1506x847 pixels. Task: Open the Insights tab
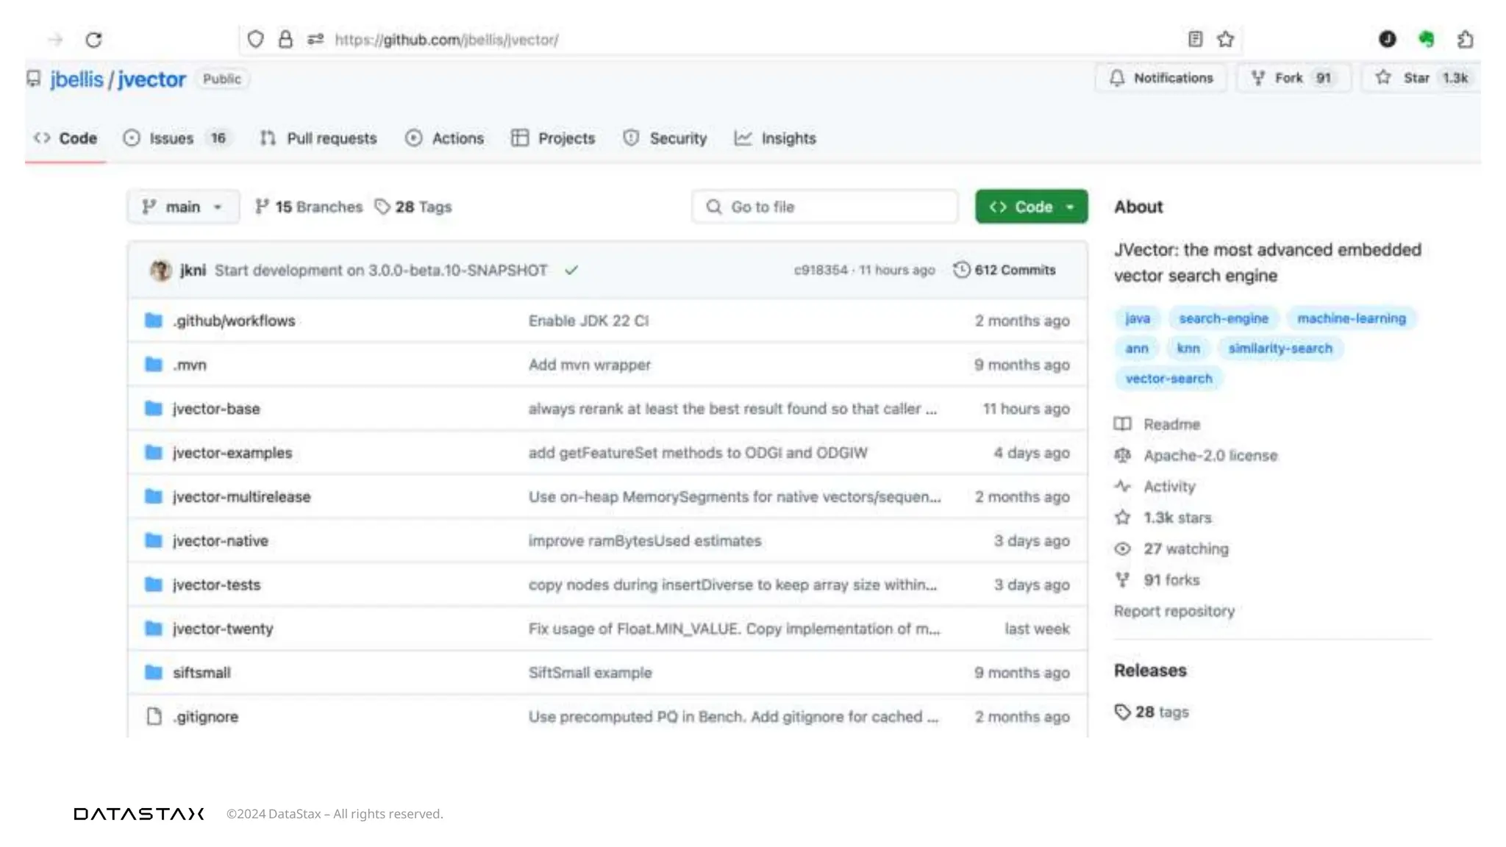(775, 138)
